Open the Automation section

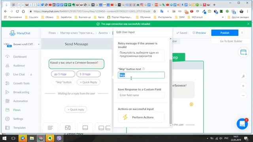21,101
